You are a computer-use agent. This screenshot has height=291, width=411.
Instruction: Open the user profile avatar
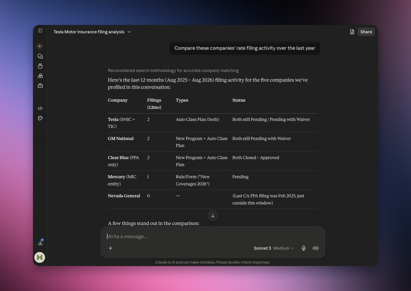tap(40, 257)
